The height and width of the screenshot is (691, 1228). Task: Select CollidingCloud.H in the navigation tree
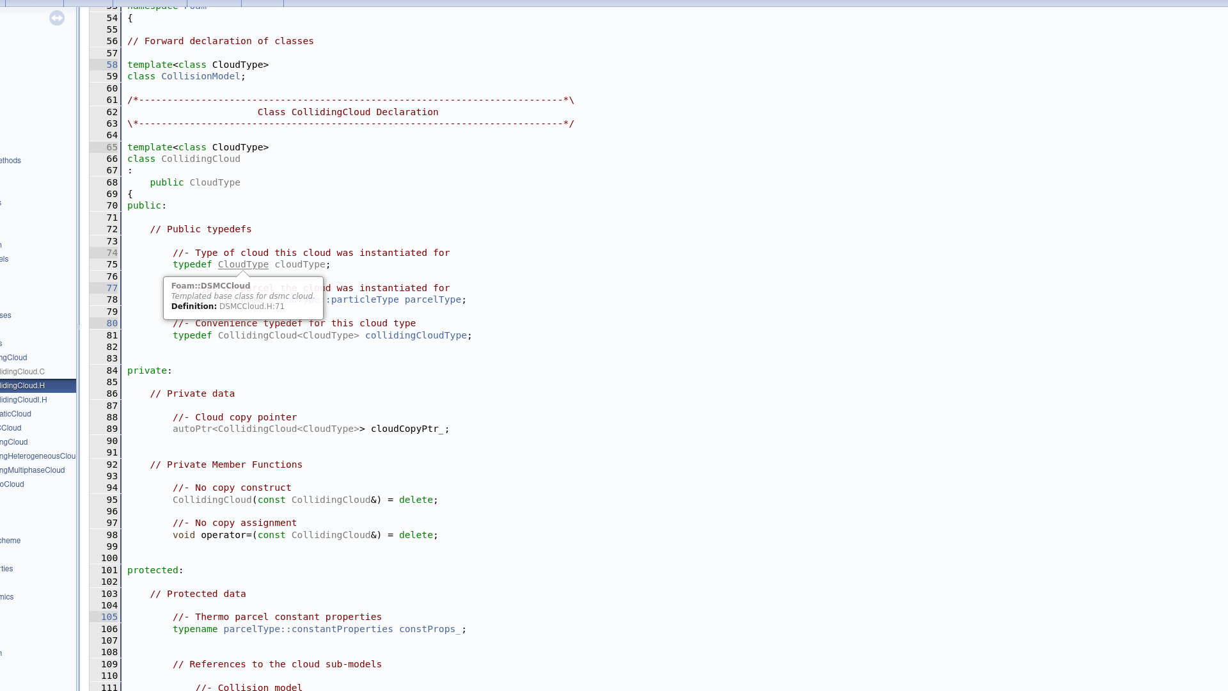coord(23,386)
